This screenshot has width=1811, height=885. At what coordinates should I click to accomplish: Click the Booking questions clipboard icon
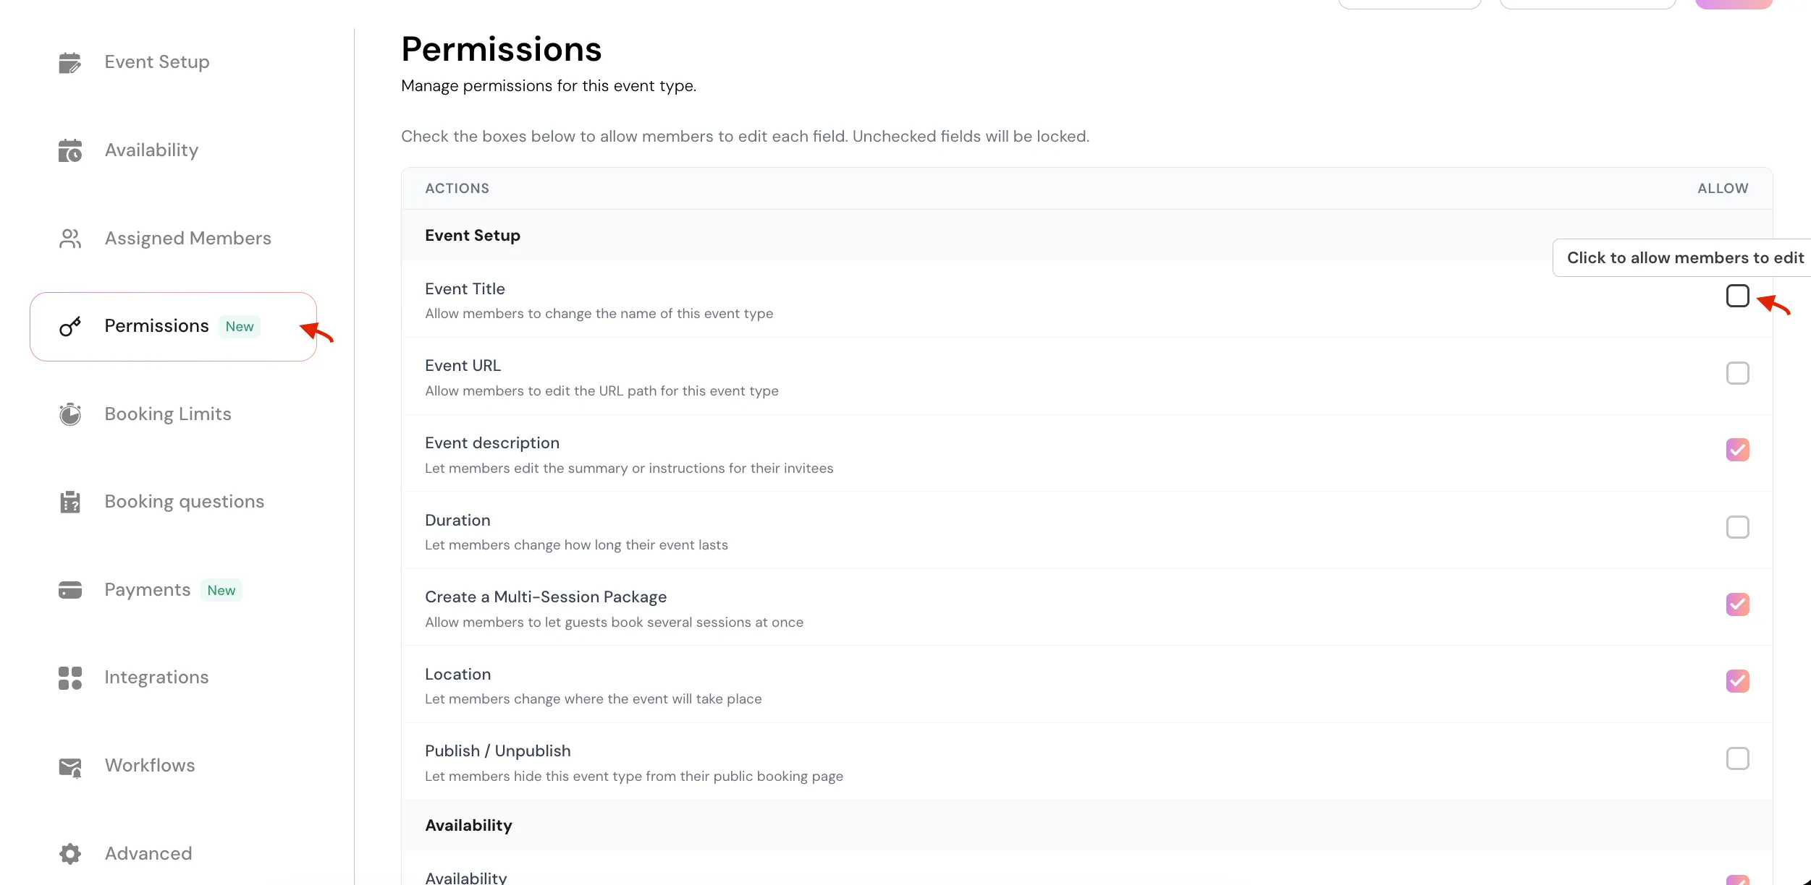pos(69,502)
